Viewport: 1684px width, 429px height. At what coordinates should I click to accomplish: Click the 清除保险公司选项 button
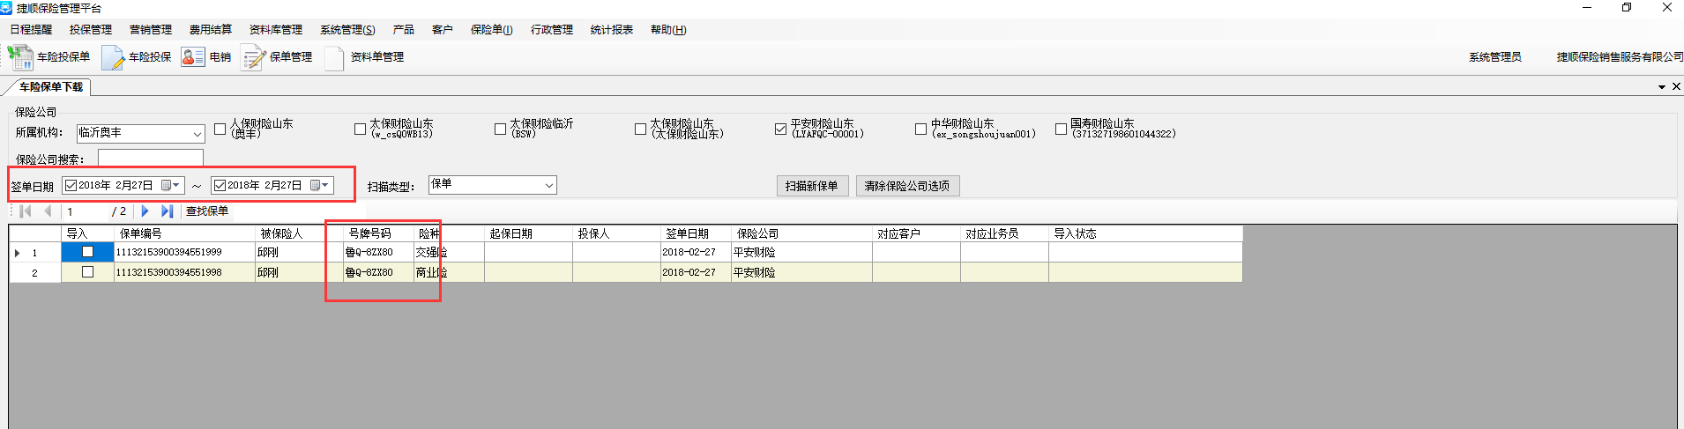[x=907, y=186]
